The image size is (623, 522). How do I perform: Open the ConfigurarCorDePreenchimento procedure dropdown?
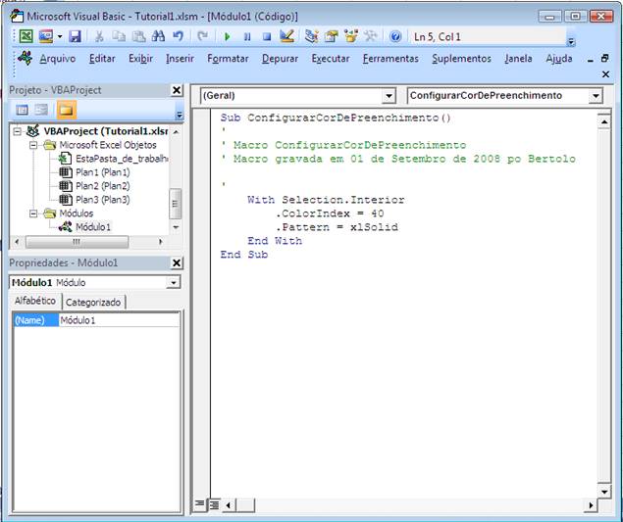595,96
